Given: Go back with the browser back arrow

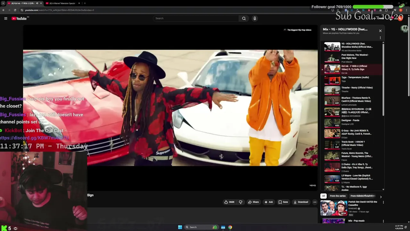Looking at the screenshot, I should [x=4, y=10].
